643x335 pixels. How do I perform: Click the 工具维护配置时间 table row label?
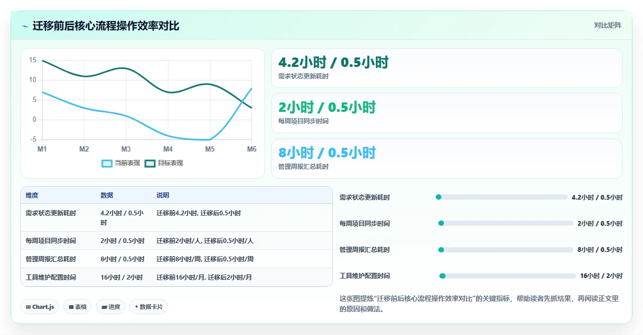[51, 278]
